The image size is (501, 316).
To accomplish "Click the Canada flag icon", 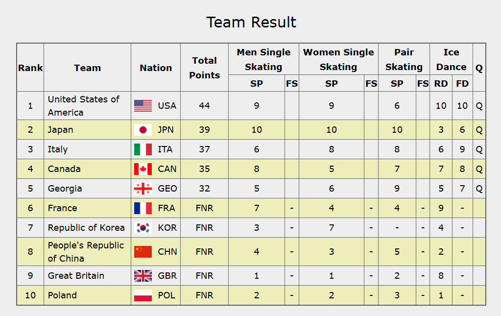I will pos(143,169).
